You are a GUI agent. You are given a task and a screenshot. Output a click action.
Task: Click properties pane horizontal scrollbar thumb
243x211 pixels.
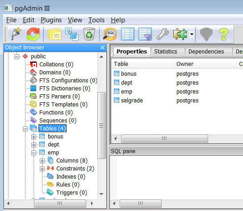pos(164,138)
